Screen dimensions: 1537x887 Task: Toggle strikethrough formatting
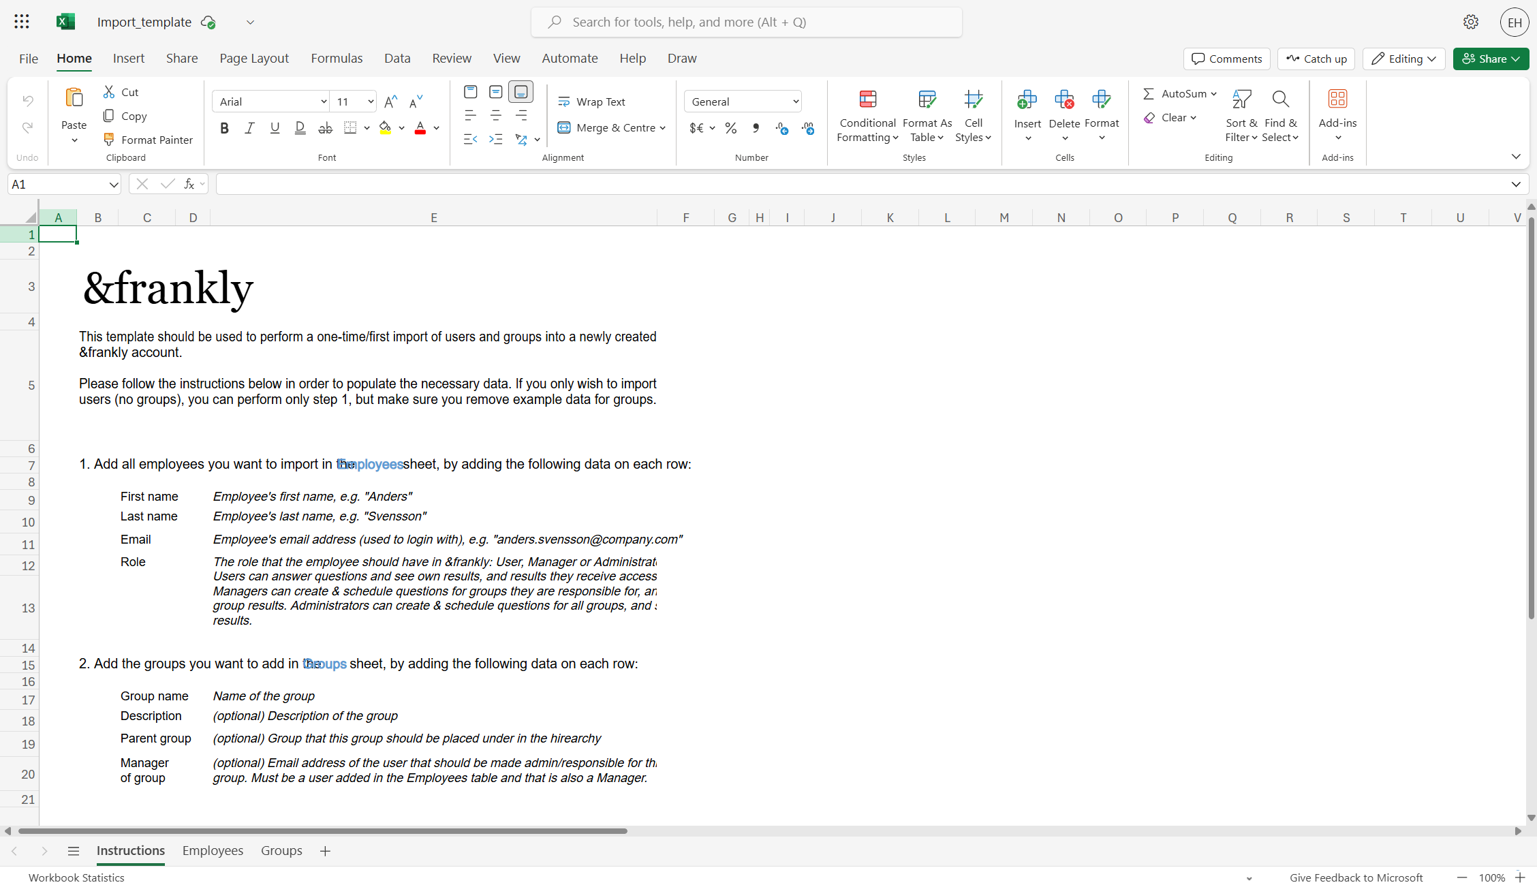(x=326, y=128)
